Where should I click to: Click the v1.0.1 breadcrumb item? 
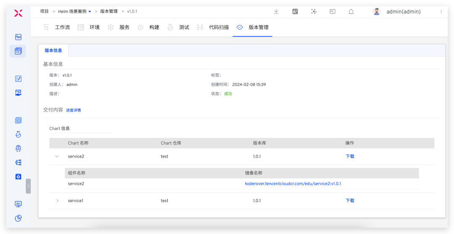(x=132, y=12)
